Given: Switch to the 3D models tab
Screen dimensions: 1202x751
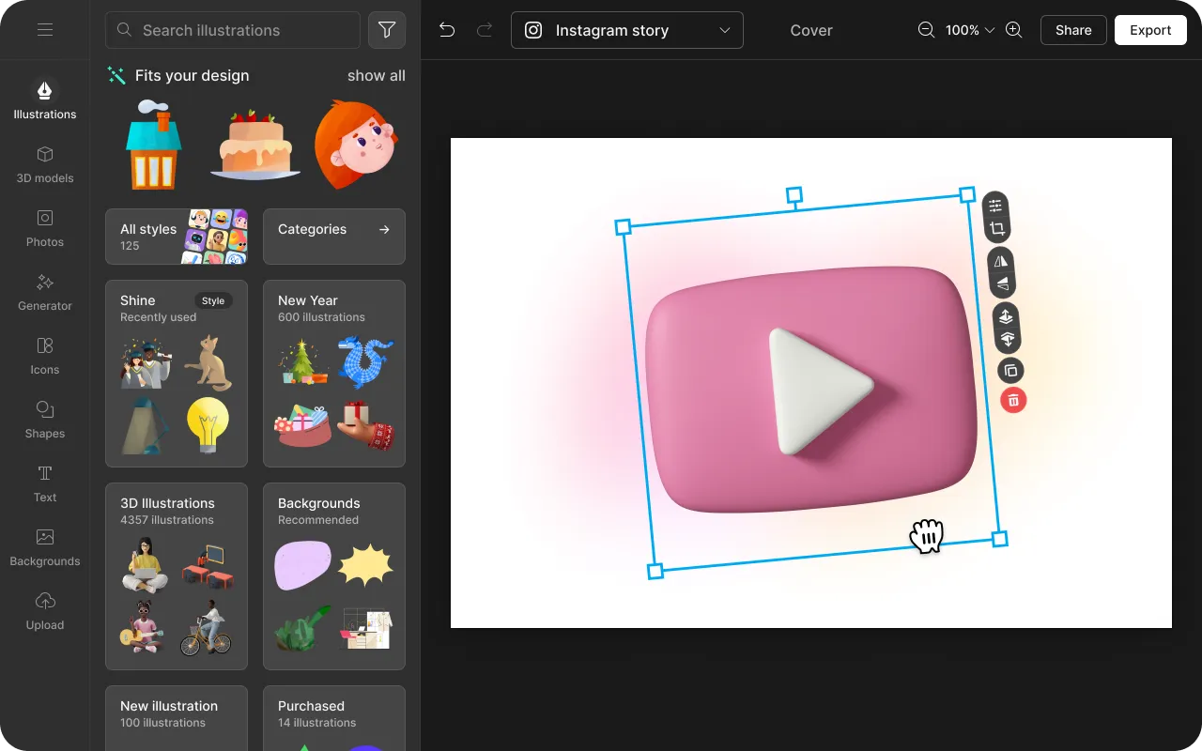Looking at the screenshot, I should pyautogui.click(x=45, y=164).
